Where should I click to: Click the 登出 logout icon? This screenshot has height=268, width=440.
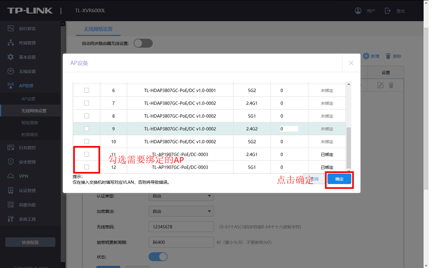click(388, 11)
